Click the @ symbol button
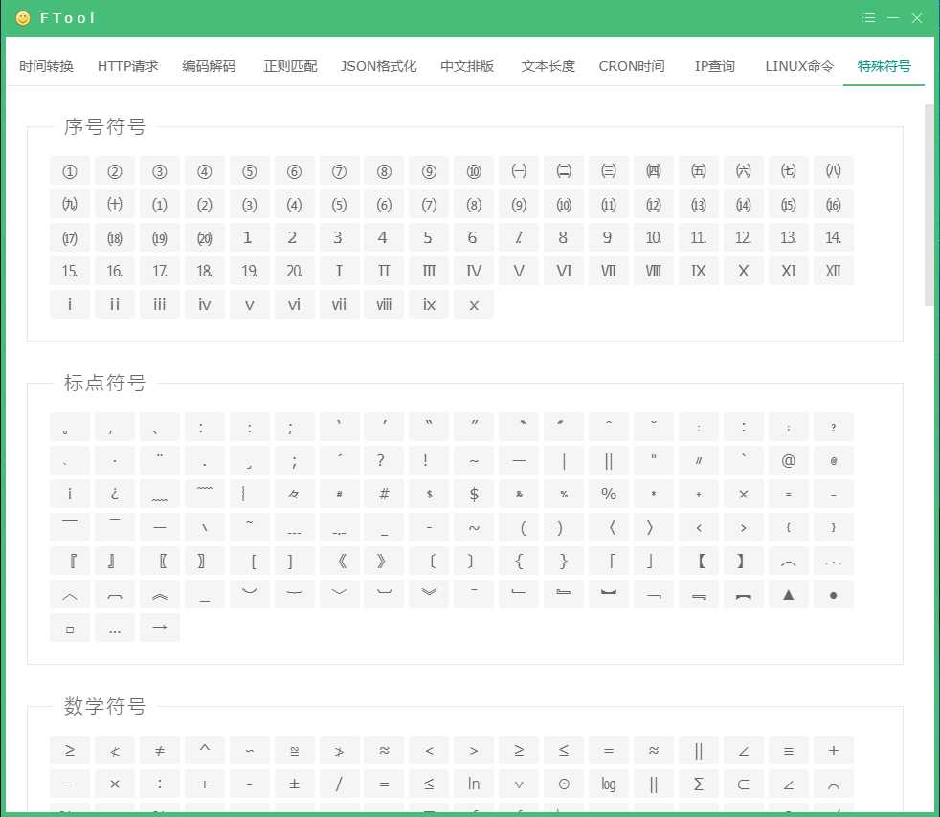Screen dimensions: 940x817 [788, 460]
